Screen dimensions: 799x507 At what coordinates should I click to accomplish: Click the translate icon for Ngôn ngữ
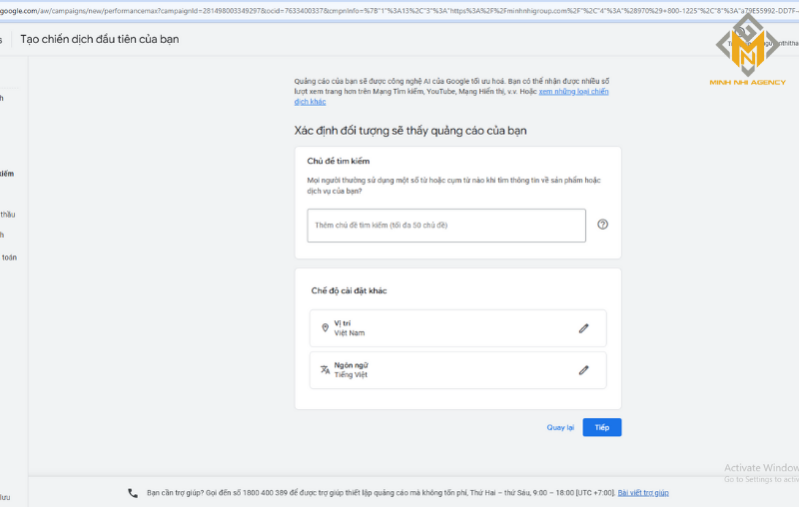[x=325, y=370]
